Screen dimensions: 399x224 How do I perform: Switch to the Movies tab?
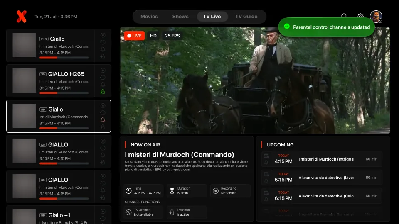pos(149,17)
